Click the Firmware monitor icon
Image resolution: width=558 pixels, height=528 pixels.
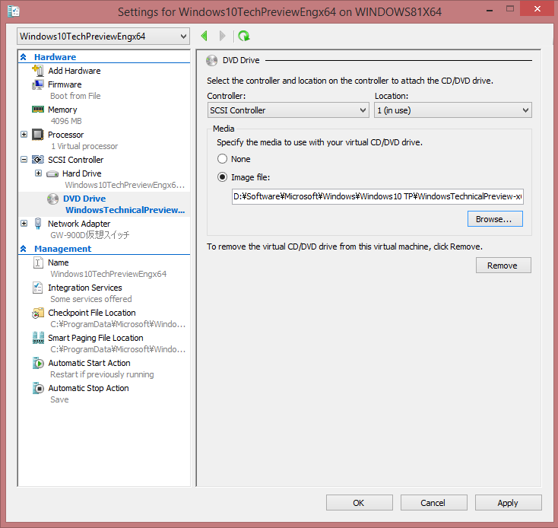[38, 84]
